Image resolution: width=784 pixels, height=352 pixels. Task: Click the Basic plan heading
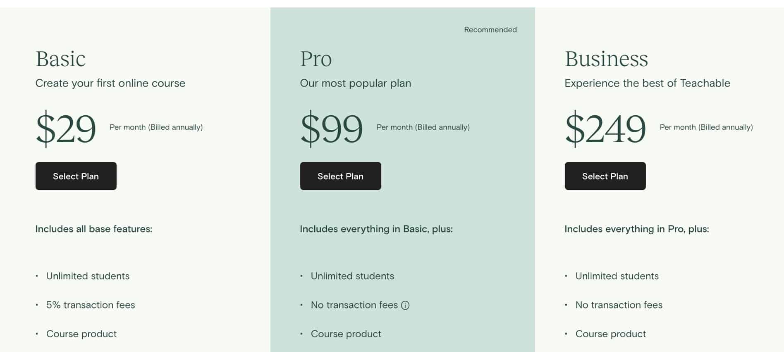click(60, 59)
